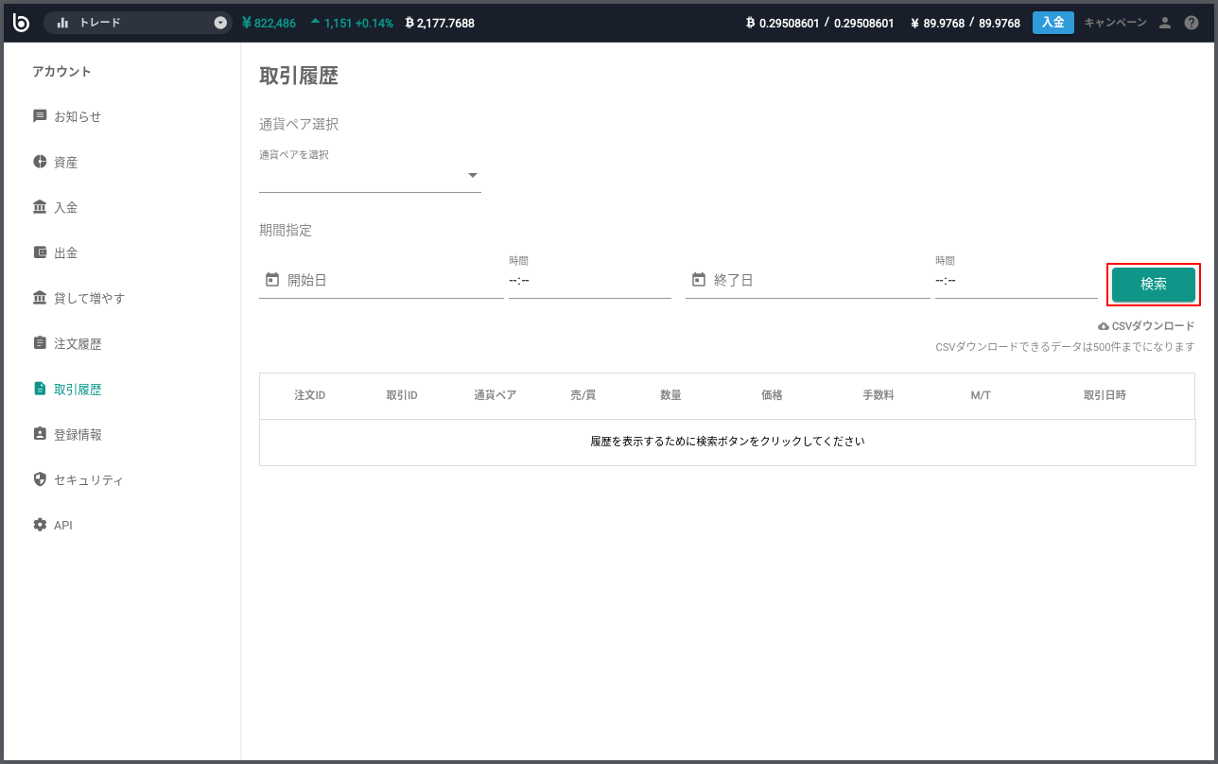Screen dimensions: 1218x764
Task: Select 取引履歴 in the sidebar
Action: 78,390
